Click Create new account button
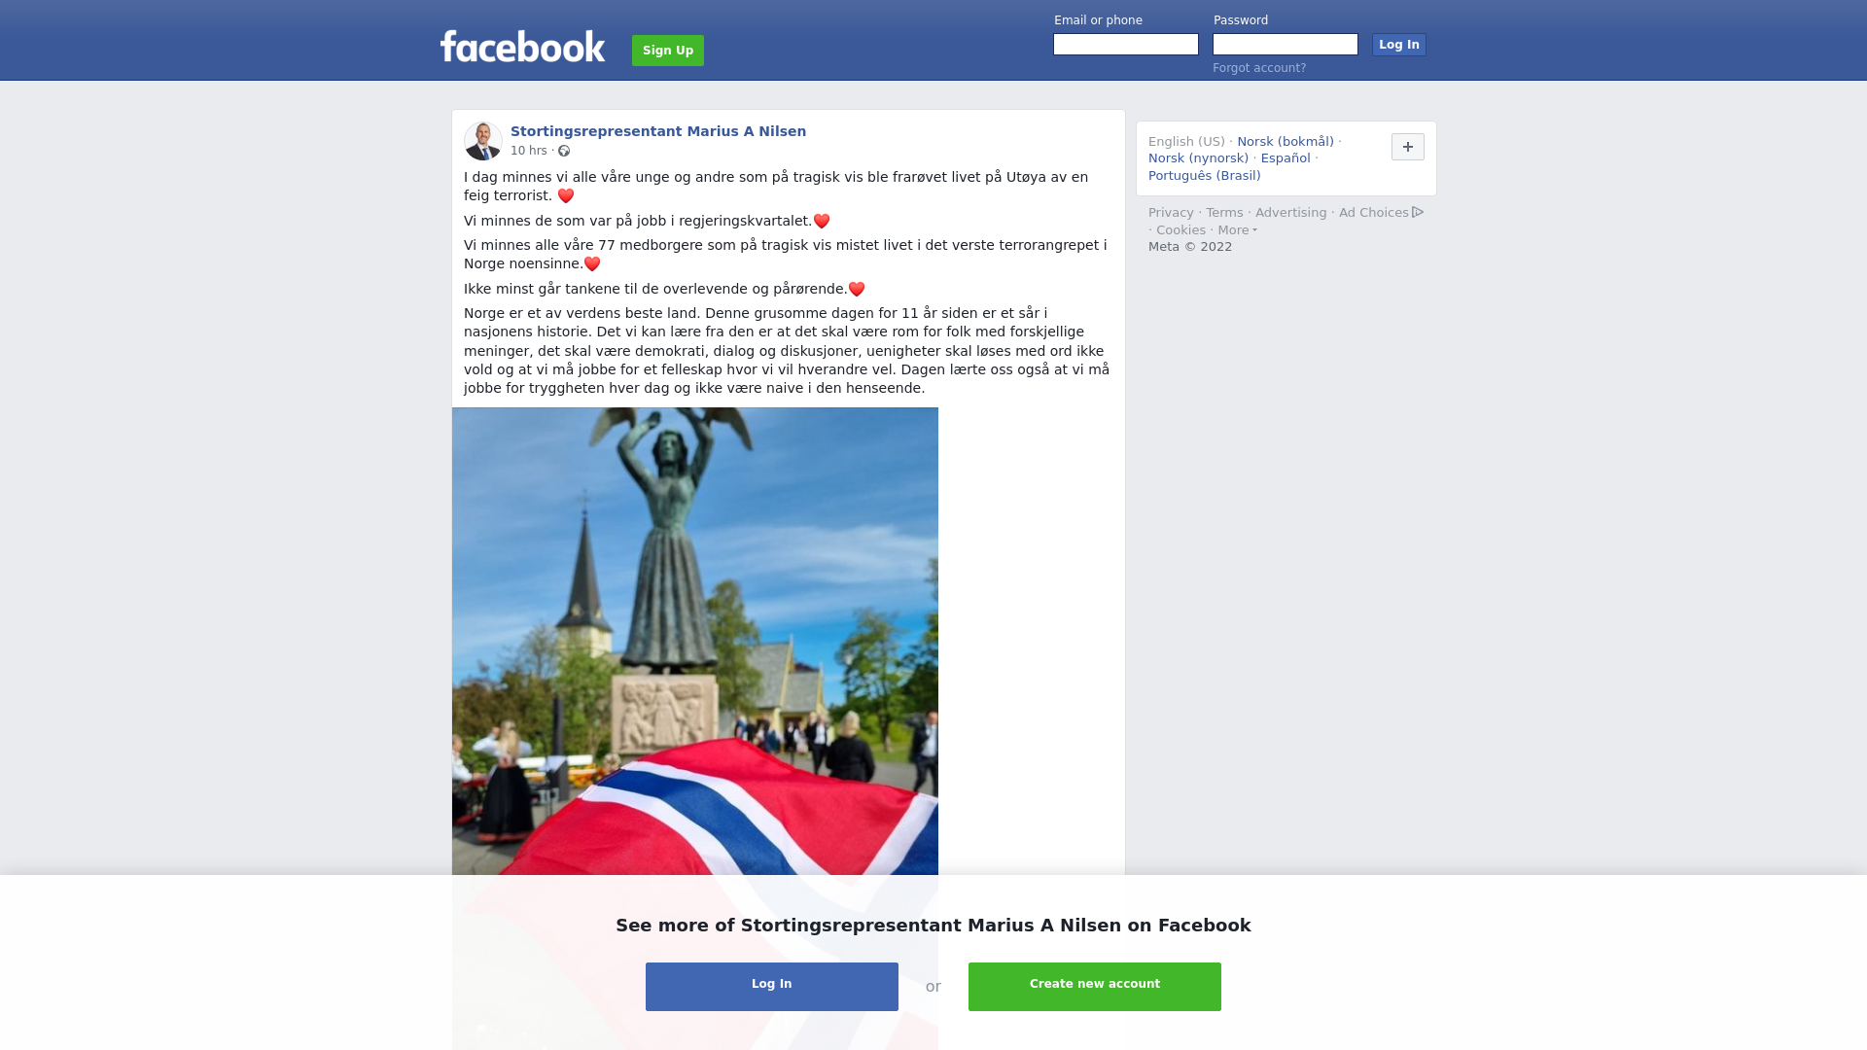The width and height of the screenshot is (1867, 1050). [x=1095, y=987]
